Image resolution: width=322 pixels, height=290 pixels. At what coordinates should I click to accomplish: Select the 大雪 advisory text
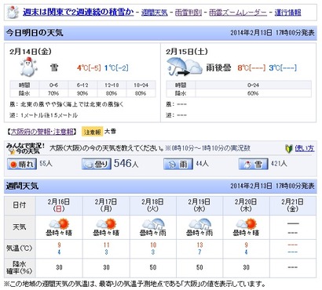click(x=110, y=132)
